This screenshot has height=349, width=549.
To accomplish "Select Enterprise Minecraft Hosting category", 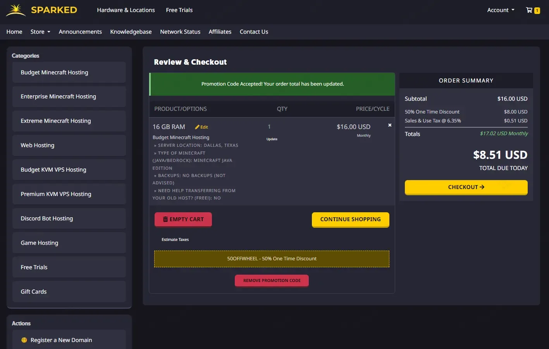I will [69, 96].
